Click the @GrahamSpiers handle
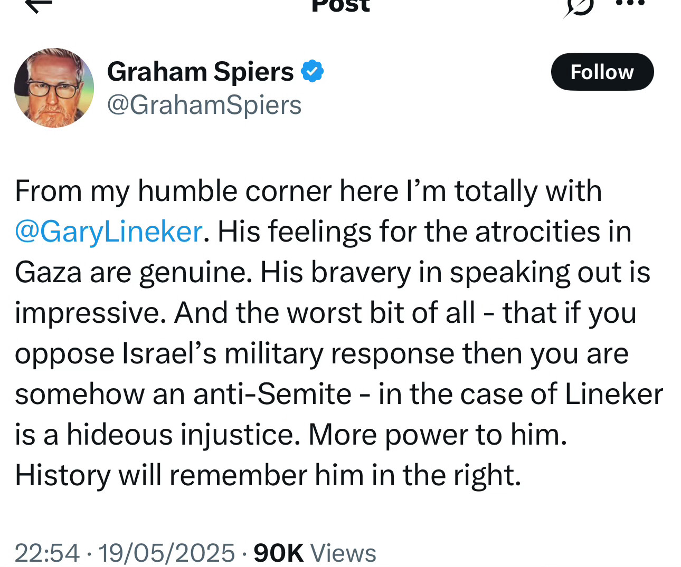 (x=204, y=105)
